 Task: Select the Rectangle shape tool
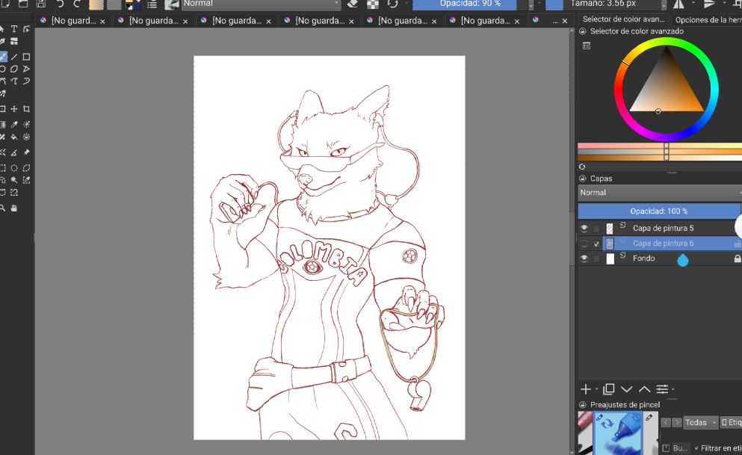(x=26, y=57)
